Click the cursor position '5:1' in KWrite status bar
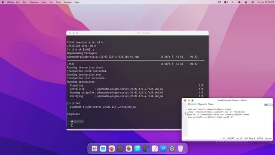 pos(224,138)
